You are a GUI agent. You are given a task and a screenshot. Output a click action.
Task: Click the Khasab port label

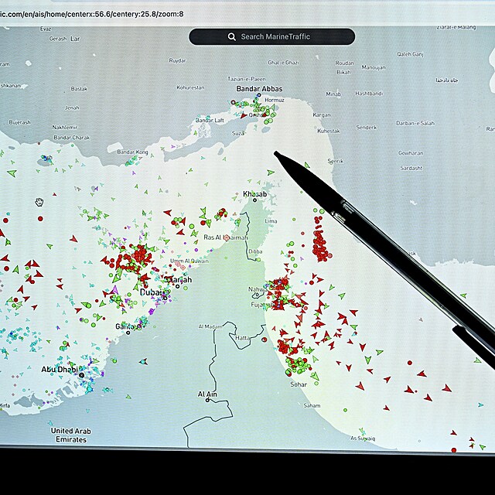click(254, 193)
